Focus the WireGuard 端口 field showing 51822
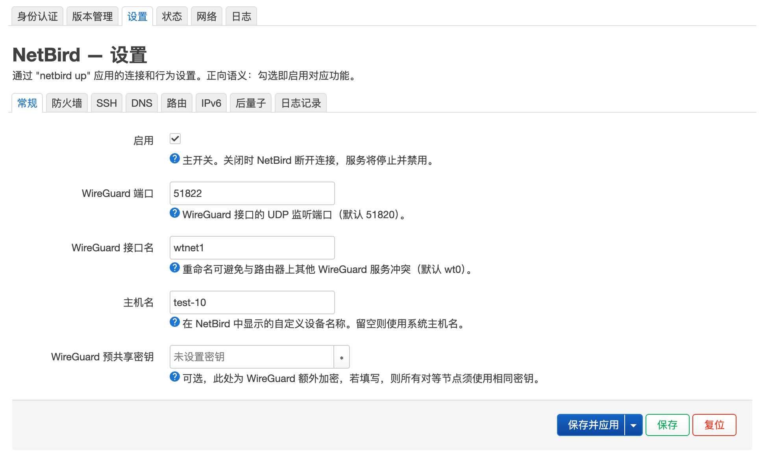766x460 pixels. point(252,193)
